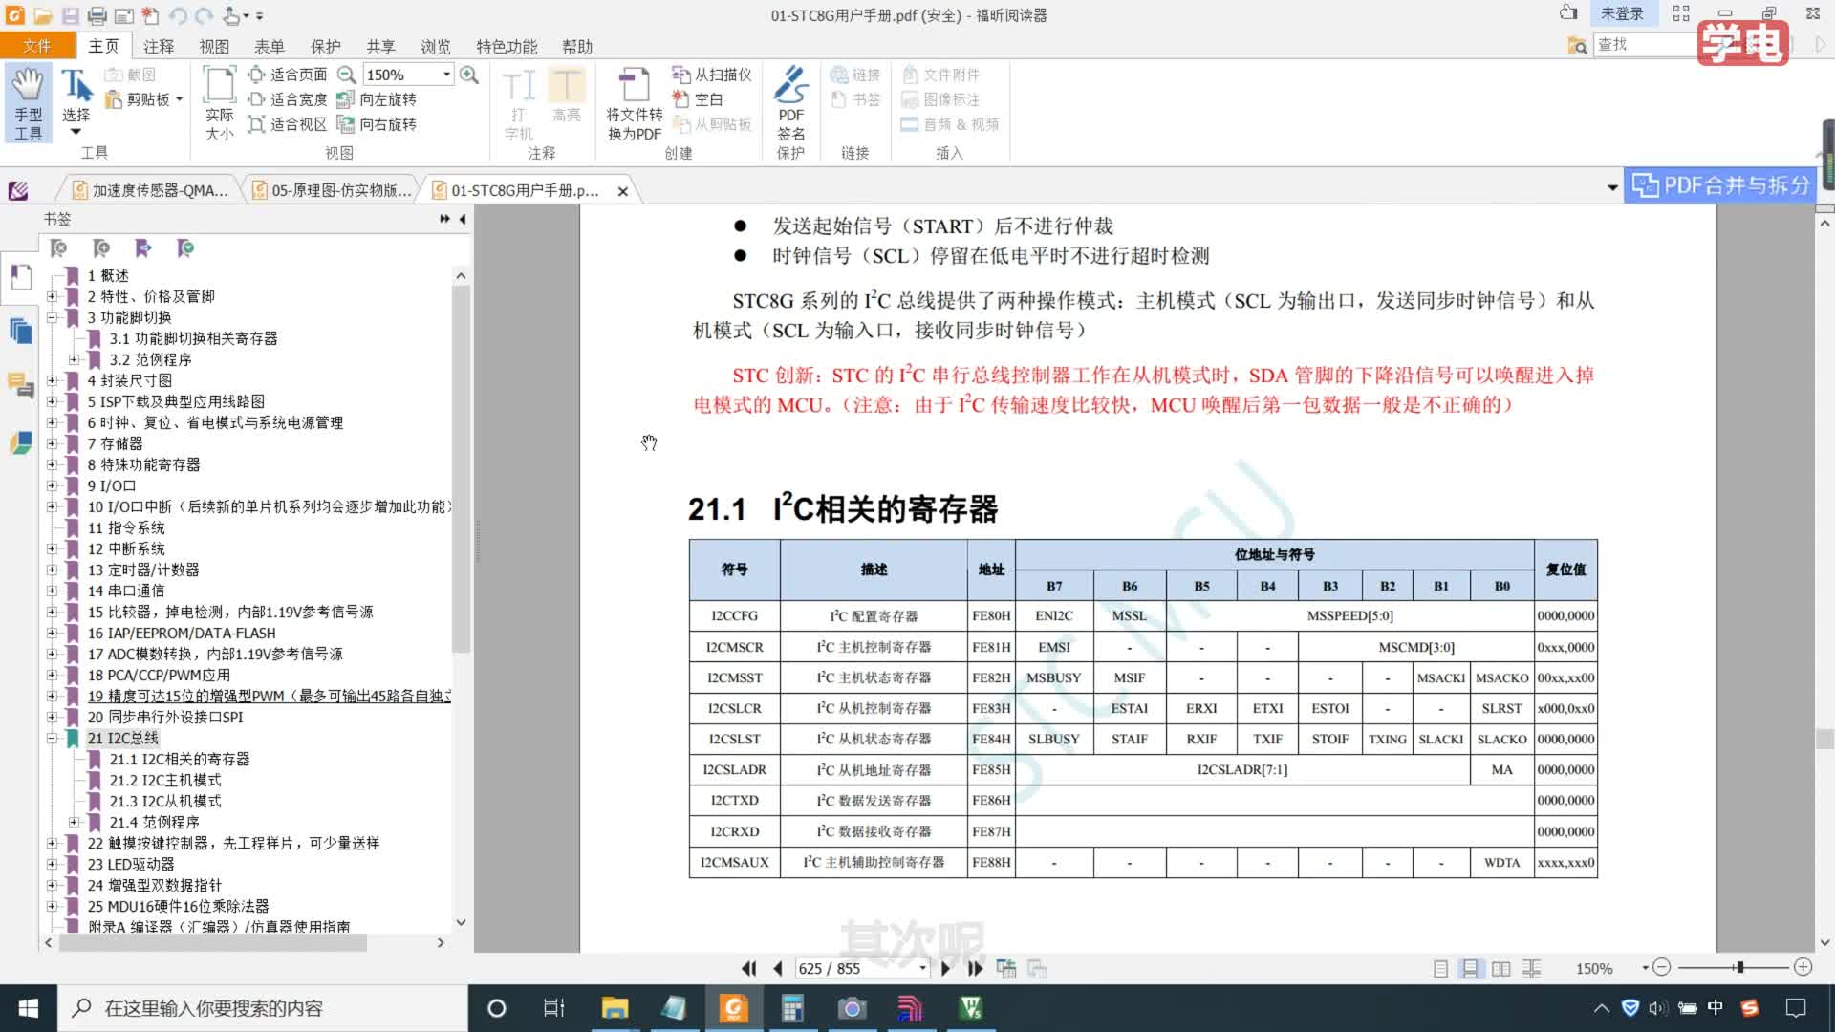Rotate the view left
Viewport: 1835px width, 1032px height.
pyautogui.click(x=377, y=99)
